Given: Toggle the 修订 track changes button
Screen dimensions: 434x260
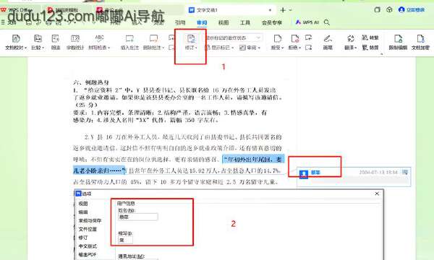Looking at the screenshot, I should (191, 42).
